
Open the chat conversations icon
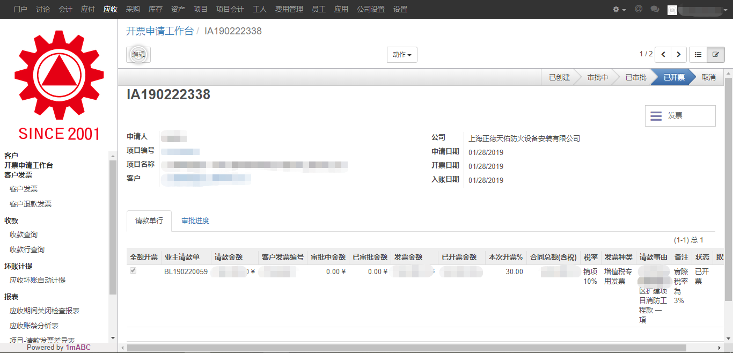655,9
